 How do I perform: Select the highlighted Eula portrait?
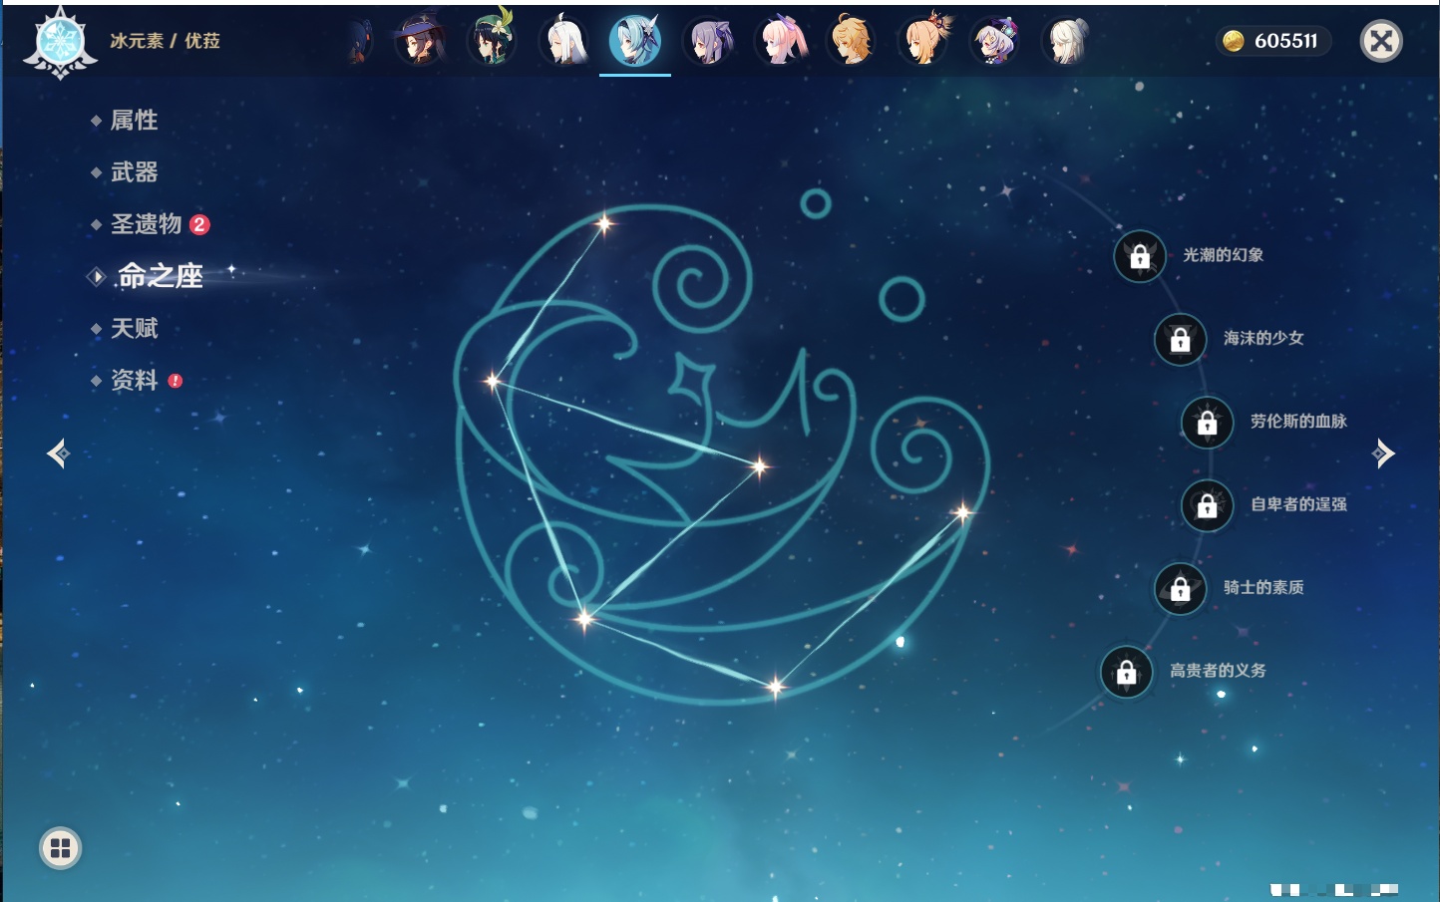tap(635, 41)
